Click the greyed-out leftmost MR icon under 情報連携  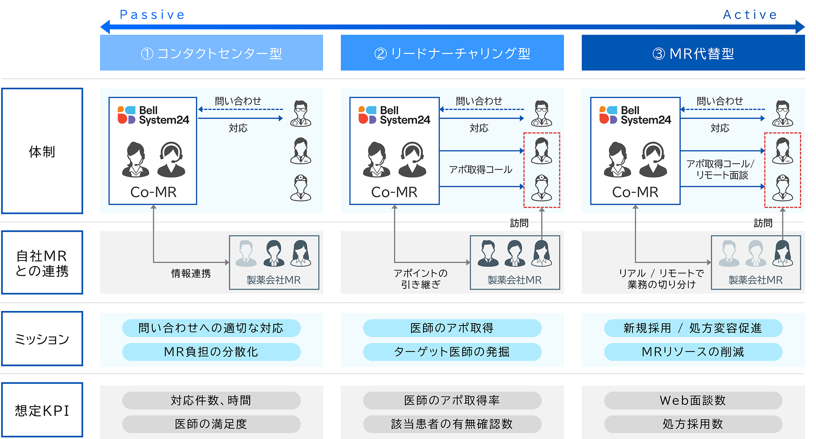(246, 253)
